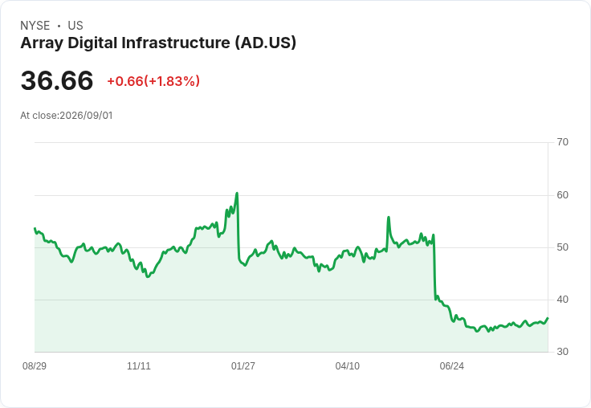The image size is (591, 408).
Task: Click the 50 price axis label
Action: [562, 247]
